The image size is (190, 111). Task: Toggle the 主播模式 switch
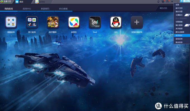(x=187, y=15)
